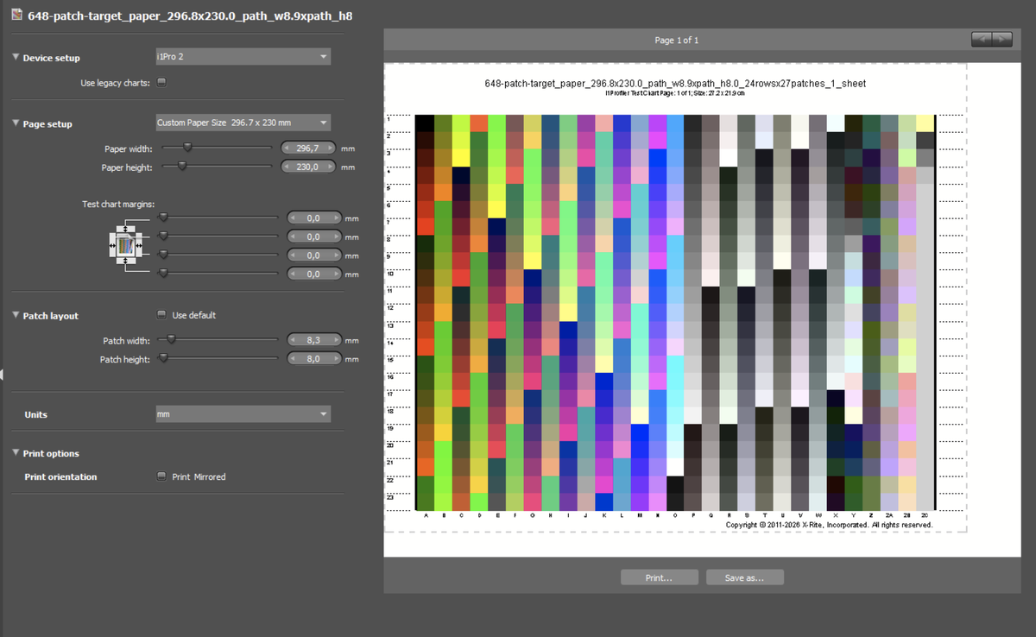Click the Paper height slider handle
1036x637 pixels.
[x=181, y=166]
